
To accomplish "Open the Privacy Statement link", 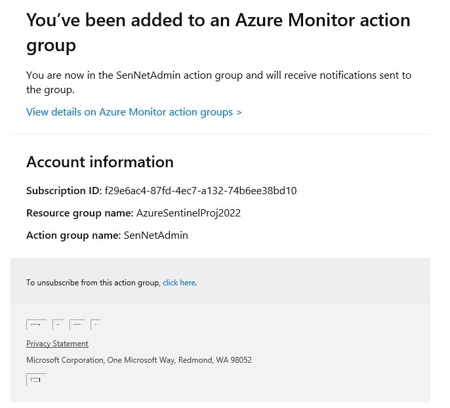I will coord(57,344).
